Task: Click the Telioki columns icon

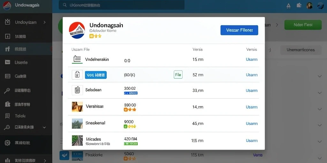Action: click(8, 116)
